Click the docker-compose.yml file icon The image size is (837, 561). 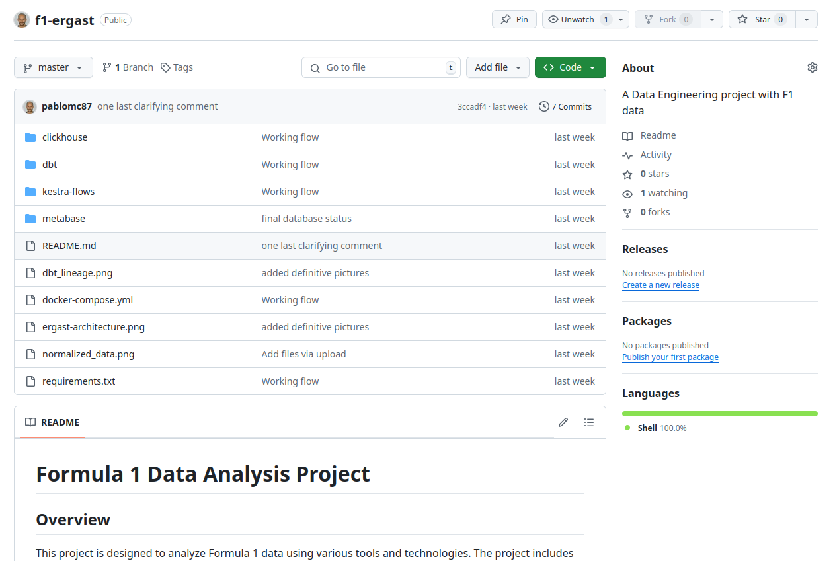click(30, 300)
